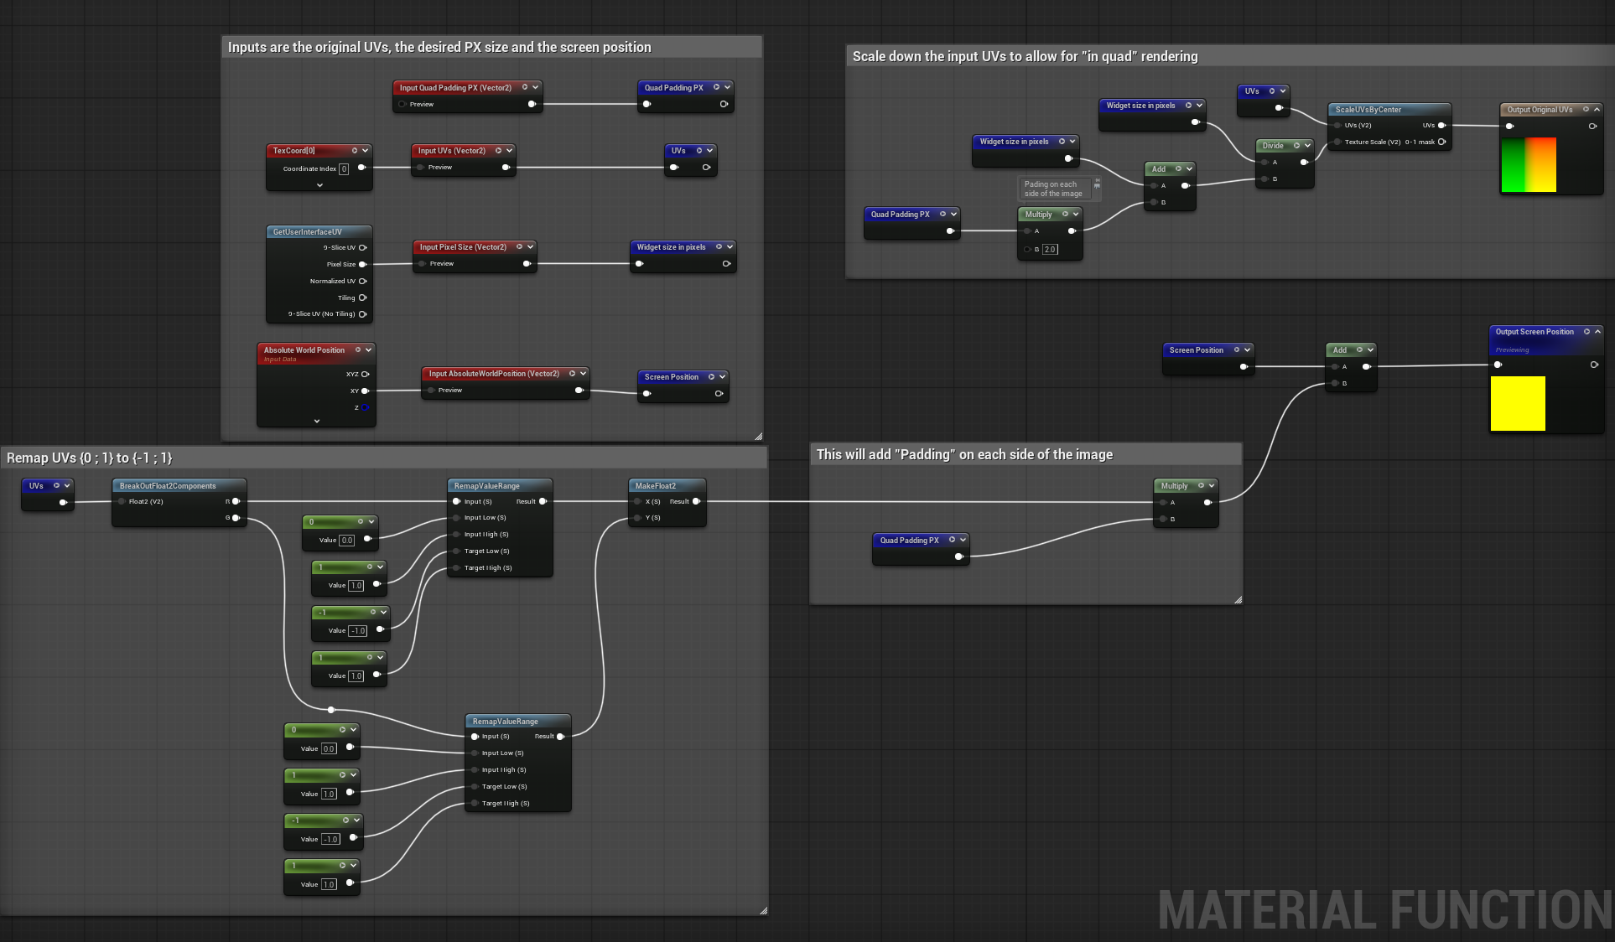Click GetUserInterfaceUV 9-Slice UV (No Tiling) pin
Screen dimensions: 1615x942
(363, 314)
